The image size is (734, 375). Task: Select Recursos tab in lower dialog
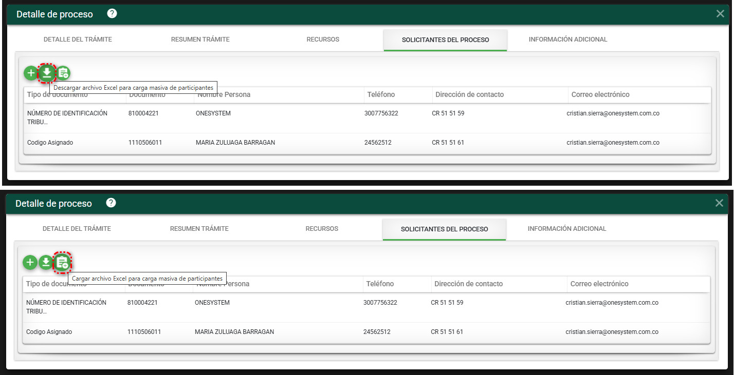point(322,229)
